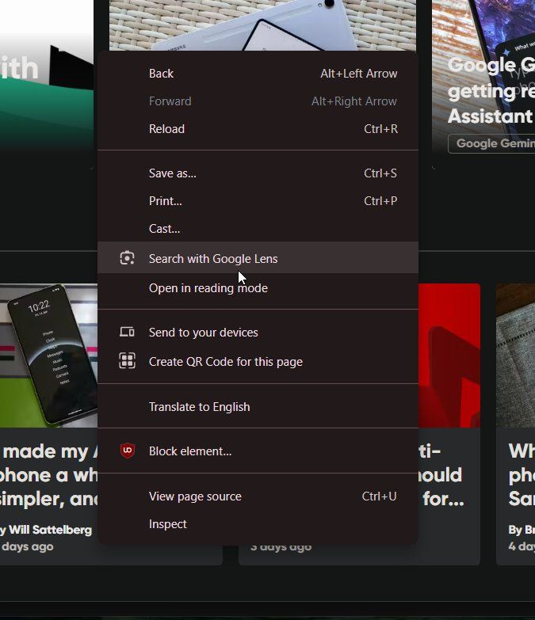
Task: Select View page source
Action: (x=258, y=496)
